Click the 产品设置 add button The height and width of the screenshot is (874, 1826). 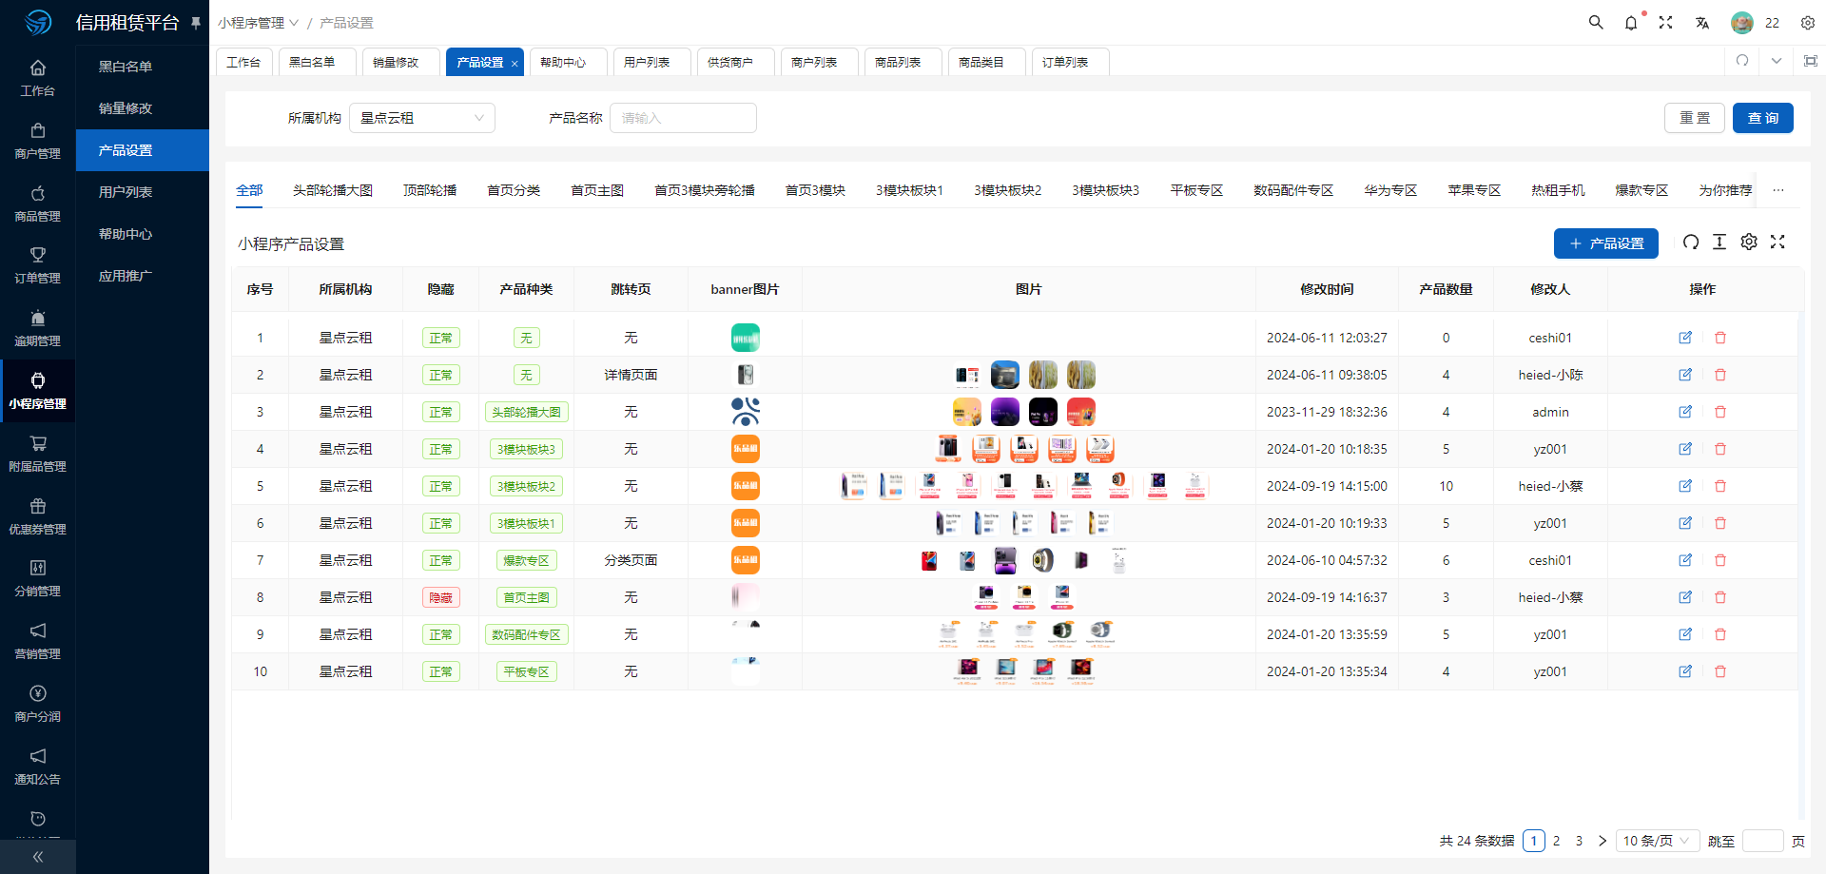pos(1605,243)
